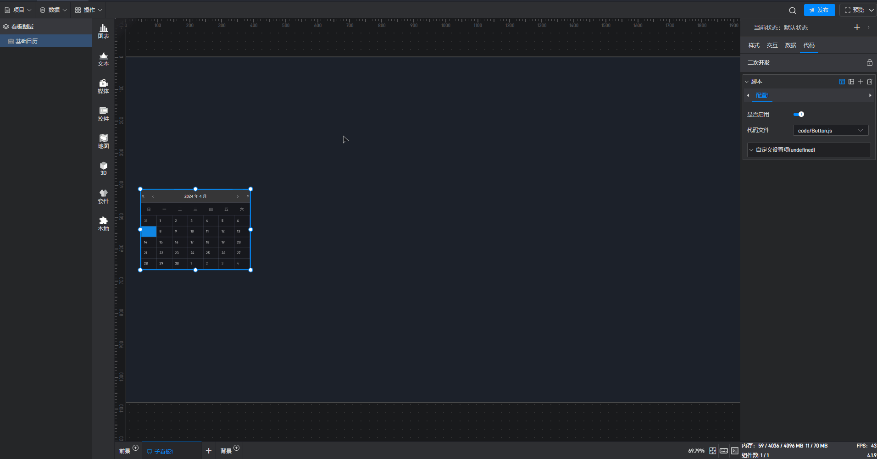The height and width of the screenshot is (459, 877).
Task: Switch to the 样式 tab
Action: [754, 45]
